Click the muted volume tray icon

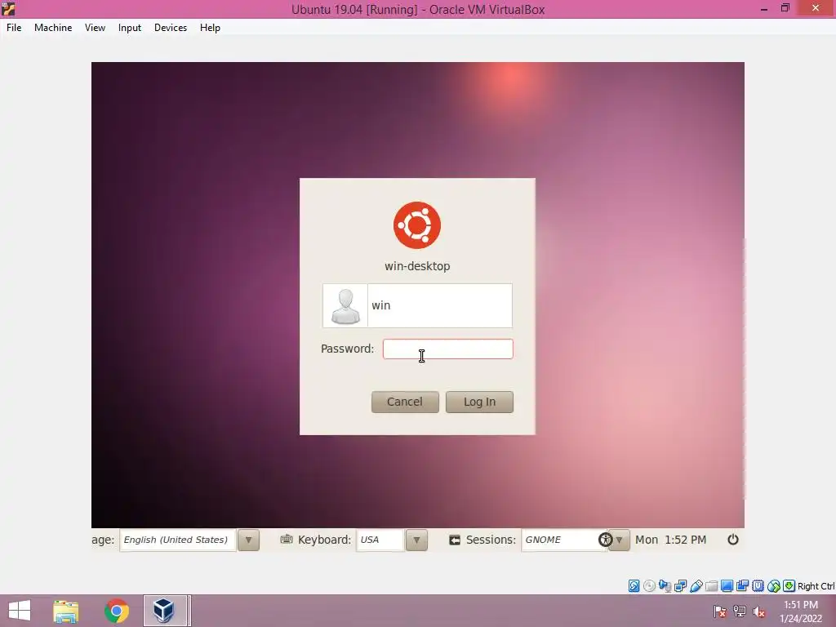point(758,611)
